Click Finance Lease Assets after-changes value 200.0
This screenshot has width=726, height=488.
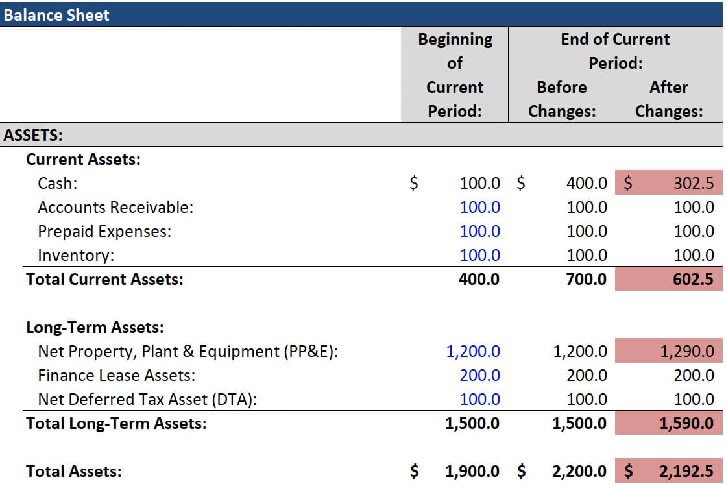point(694,375)
